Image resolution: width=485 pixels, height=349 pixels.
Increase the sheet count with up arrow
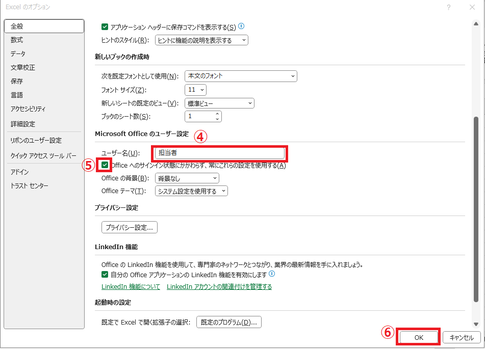217,114
